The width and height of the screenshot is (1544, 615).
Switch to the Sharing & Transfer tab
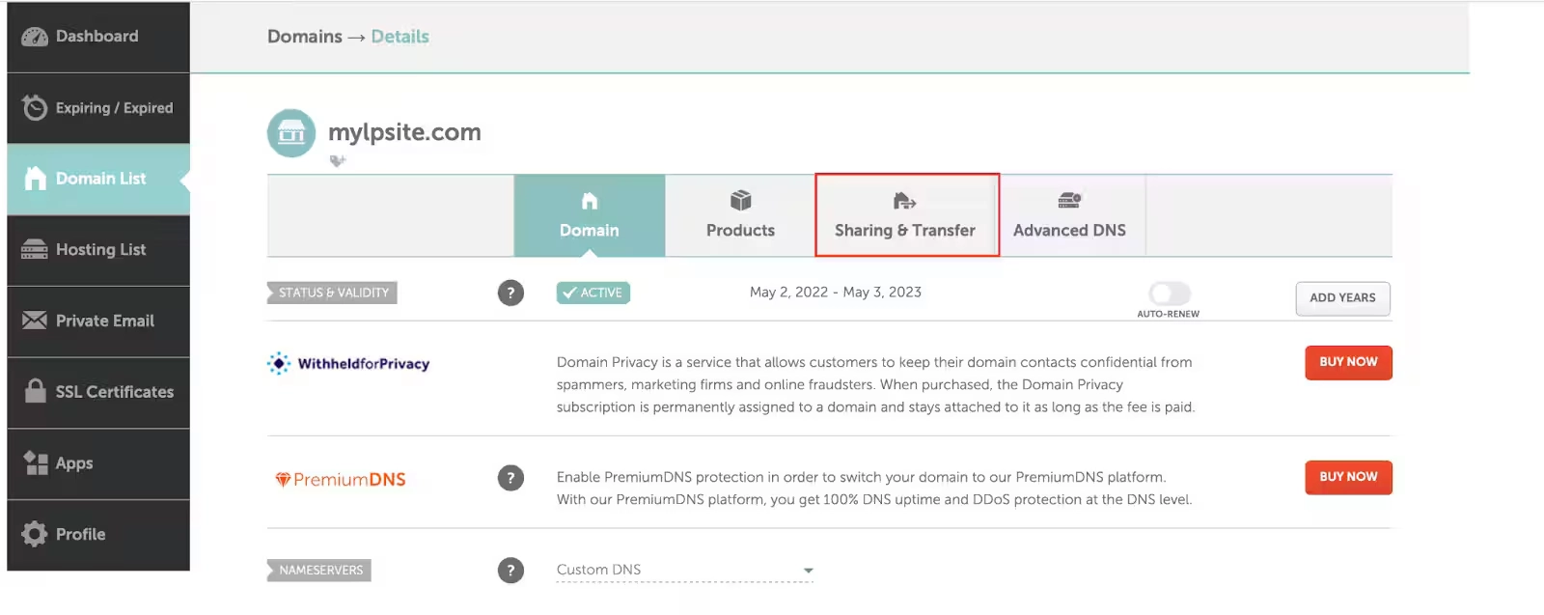pos(905,216)
